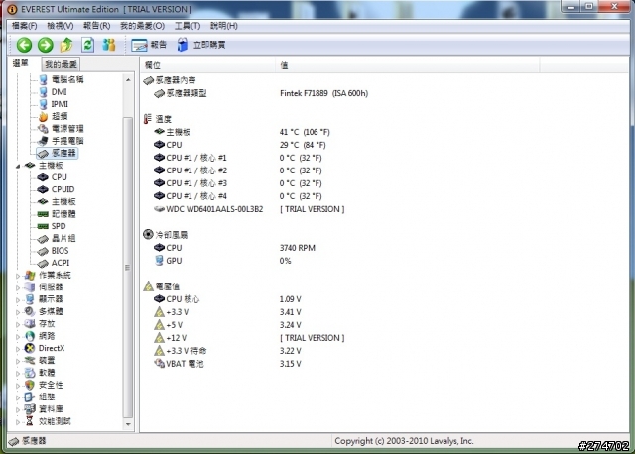The height and width of the screenshot is (454, 635).
Task: Click the 電源管理 icon in tree
Action: pyautogui.click(x=43, y=129)
